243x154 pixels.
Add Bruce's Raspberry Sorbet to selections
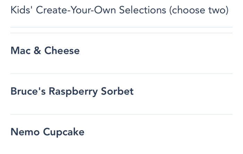click(x=72, y=92)
